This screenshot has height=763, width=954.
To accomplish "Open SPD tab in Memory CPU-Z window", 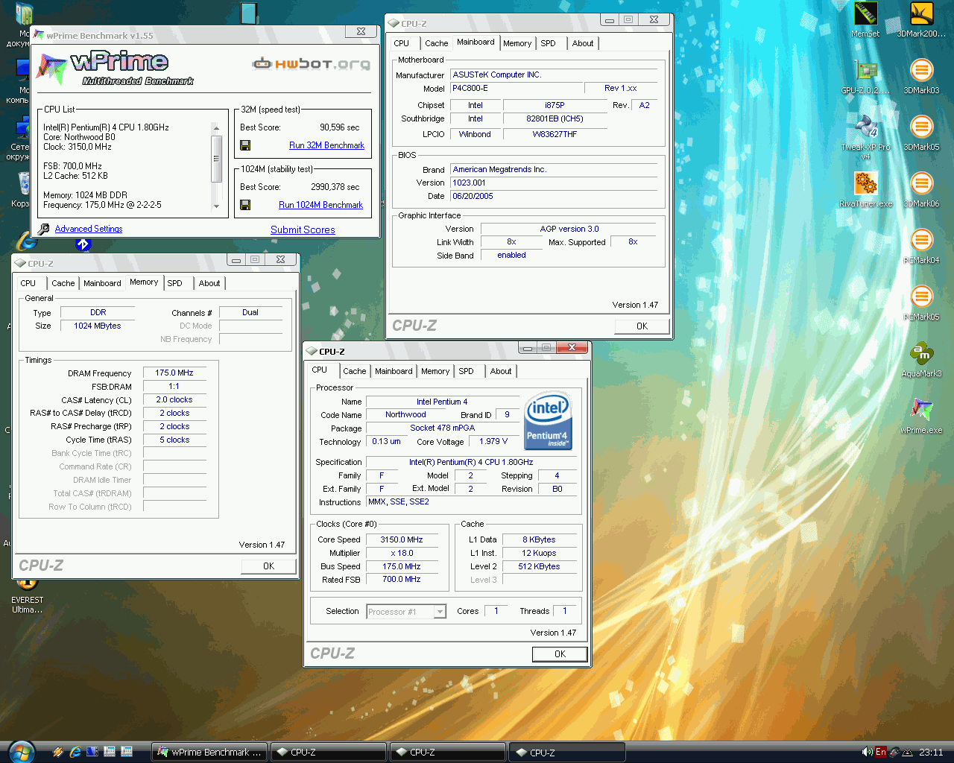I will 174,283.
